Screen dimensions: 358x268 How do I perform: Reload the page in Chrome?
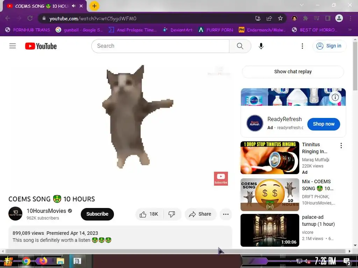[x=30, y=18]
